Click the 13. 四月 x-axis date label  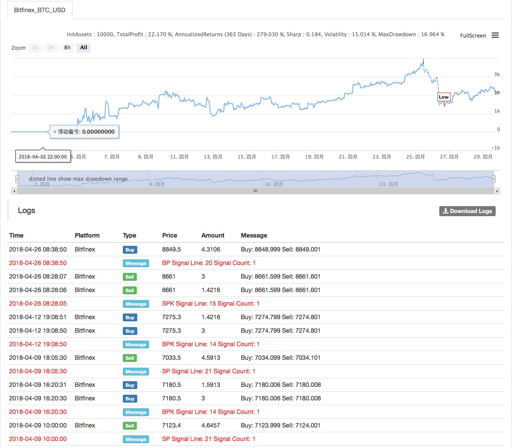click(213, 157)
